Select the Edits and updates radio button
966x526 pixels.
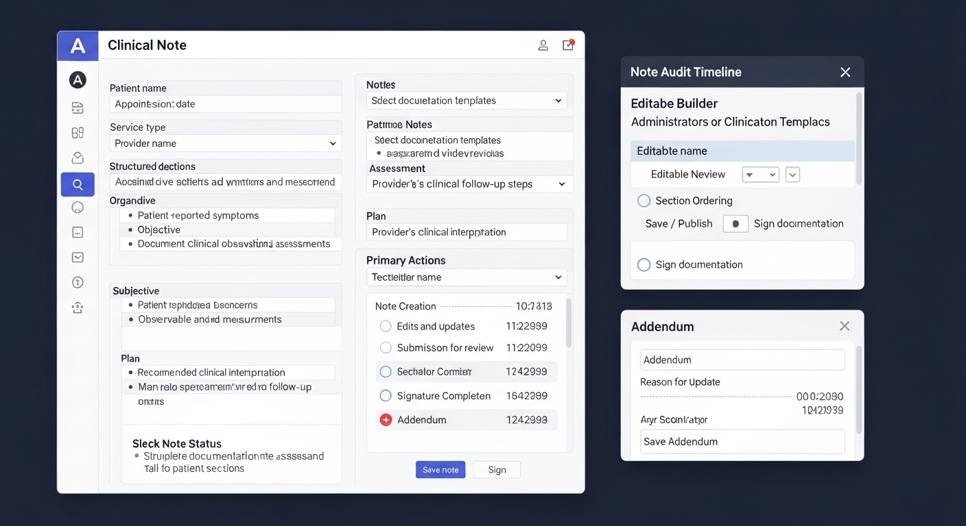coord(386,327)
